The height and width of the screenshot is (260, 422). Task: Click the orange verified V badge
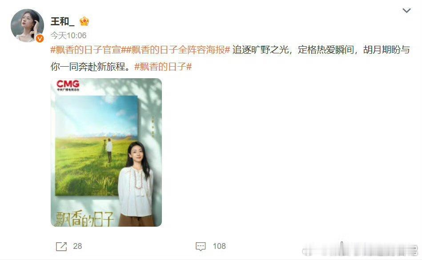pyautogui.click(x=40, y=39)
